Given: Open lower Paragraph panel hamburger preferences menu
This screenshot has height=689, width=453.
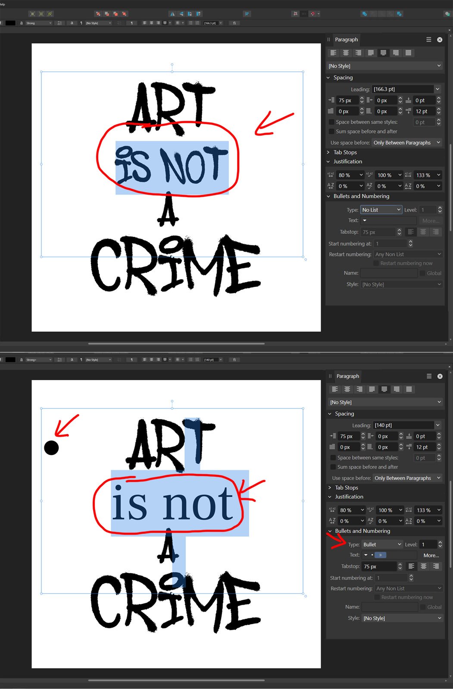Looking at the screenshot, I should pos(429,376).
